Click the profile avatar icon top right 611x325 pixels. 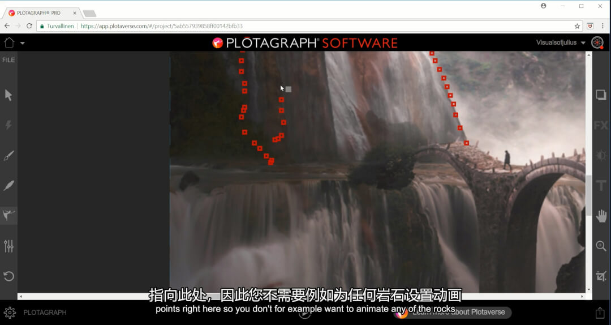[x=597, y=42]
